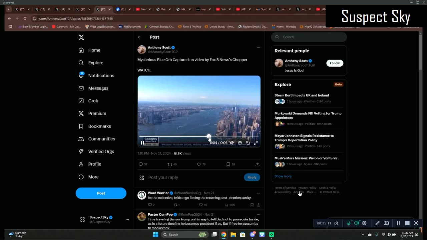427x240 pixels.
Task: Open 'News | The Hub' bookmark
Action: 189,27
